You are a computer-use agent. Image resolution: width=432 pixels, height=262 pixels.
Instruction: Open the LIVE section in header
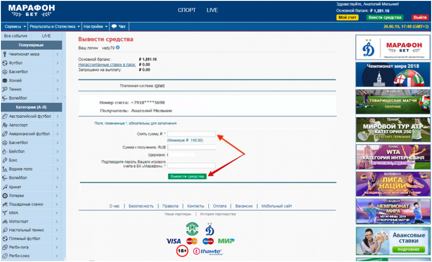[212, 10]
